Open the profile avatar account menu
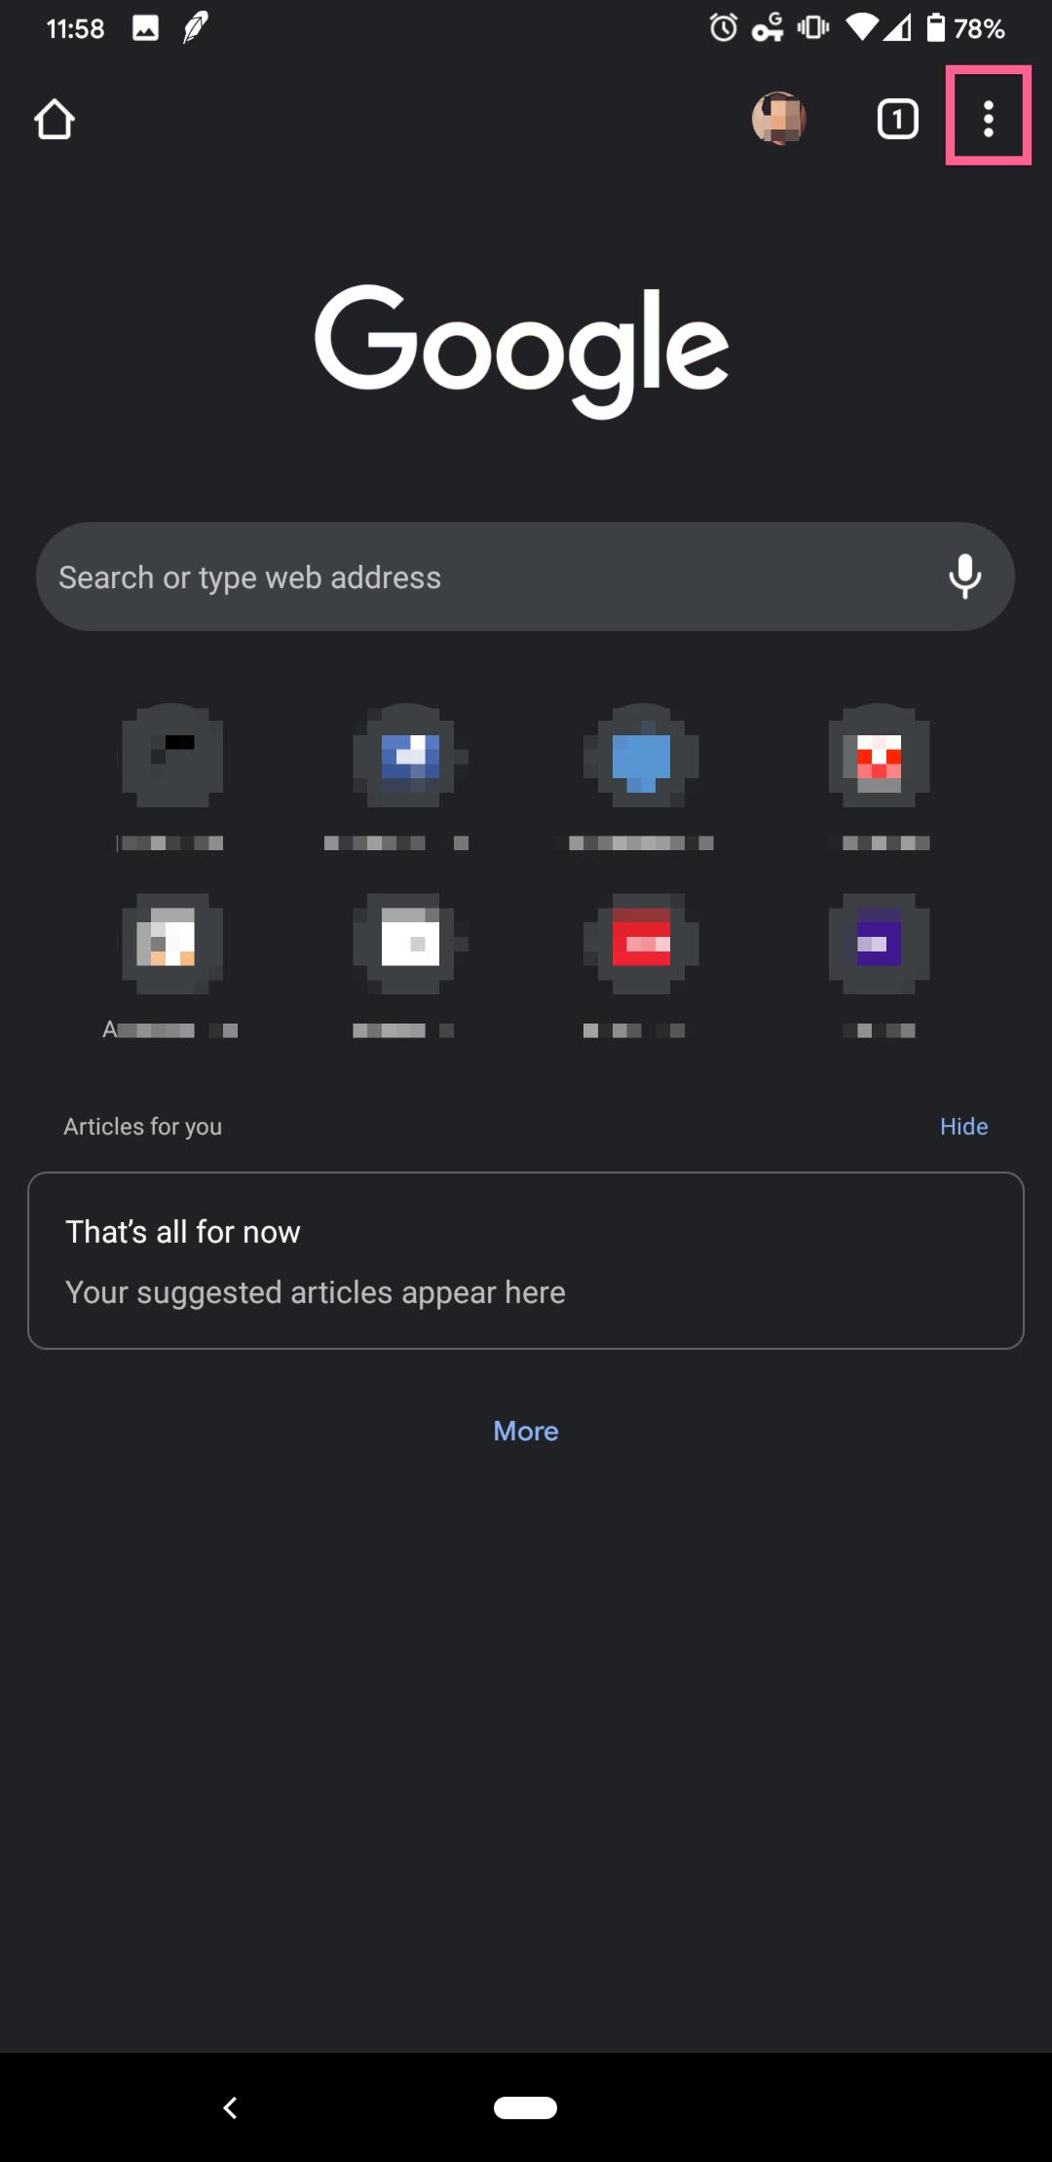The width and height of the screenshot is (1052, 2162). point(779,119)
